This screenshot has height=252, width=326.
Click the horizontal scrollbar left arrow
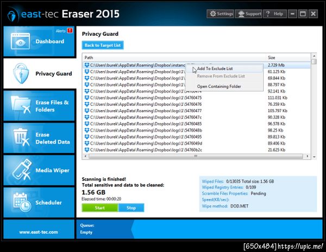(86, 156)
